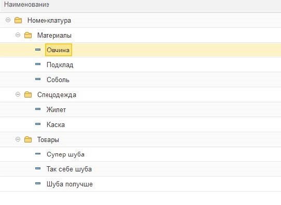Select the Товары group label
Viewport: 281px width, 205px height.
[48, 140]
